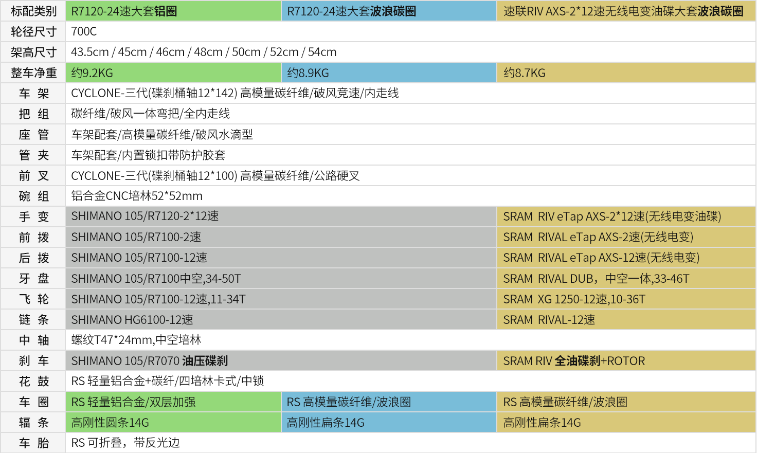Select the yellow 速联RIV AXS header cell
Screen dimensions: 757x453
click(x=625, y=11)
